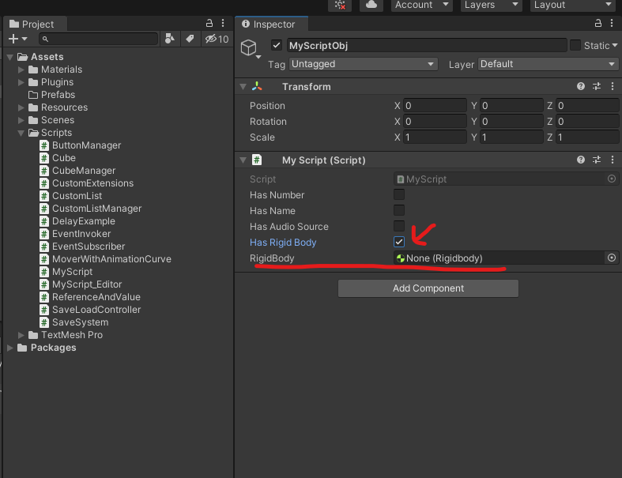Toggle the Inspector lock icon
622x478 pixels.
point(598,24)
